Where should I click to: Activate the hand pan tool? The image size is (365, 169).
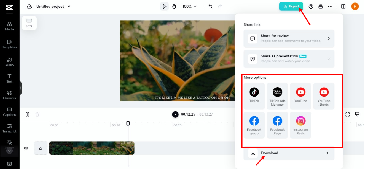tap(174, 6)
